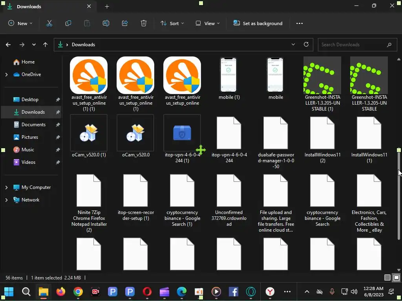Screen dimensions: 402x301
Task: Open the See more ellipsis menu
Action: tap(300, 23)
